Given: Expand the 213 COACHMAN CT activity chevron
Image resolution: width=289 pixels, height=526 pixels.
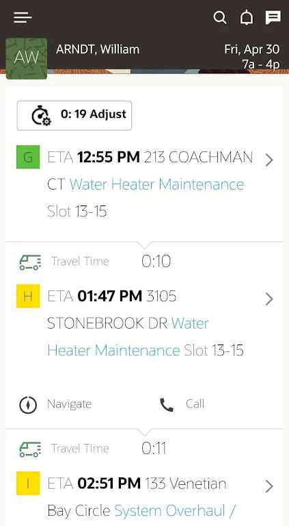Looking at the screenshot, I should coord(269,160).
